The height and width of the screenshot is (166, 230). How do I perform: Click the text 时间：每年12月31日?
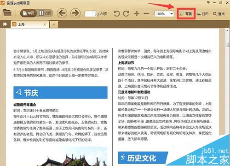(x=133, y=98)
